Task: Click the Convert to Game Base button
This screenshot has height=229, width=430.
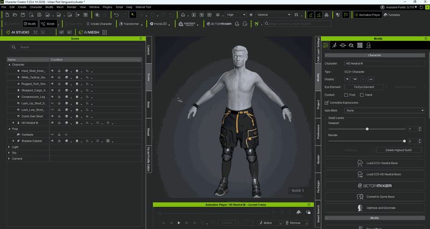Action: pyautogui.click(x=375, y=197)
